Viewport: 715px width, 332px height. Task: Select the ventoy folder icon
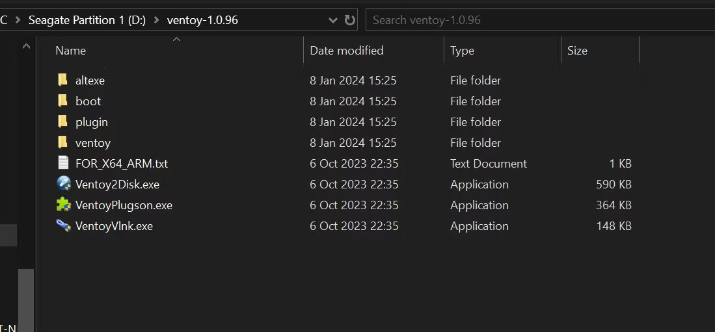tap(62, 142)
